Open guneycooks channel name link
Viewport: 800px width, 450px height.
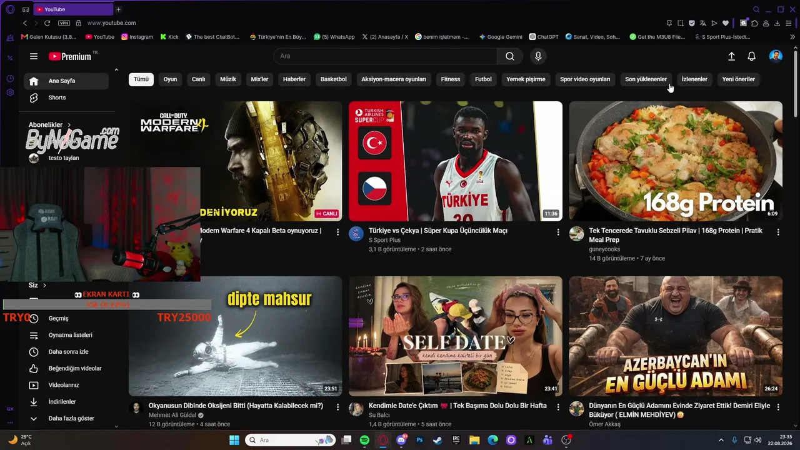coord(604,249)
